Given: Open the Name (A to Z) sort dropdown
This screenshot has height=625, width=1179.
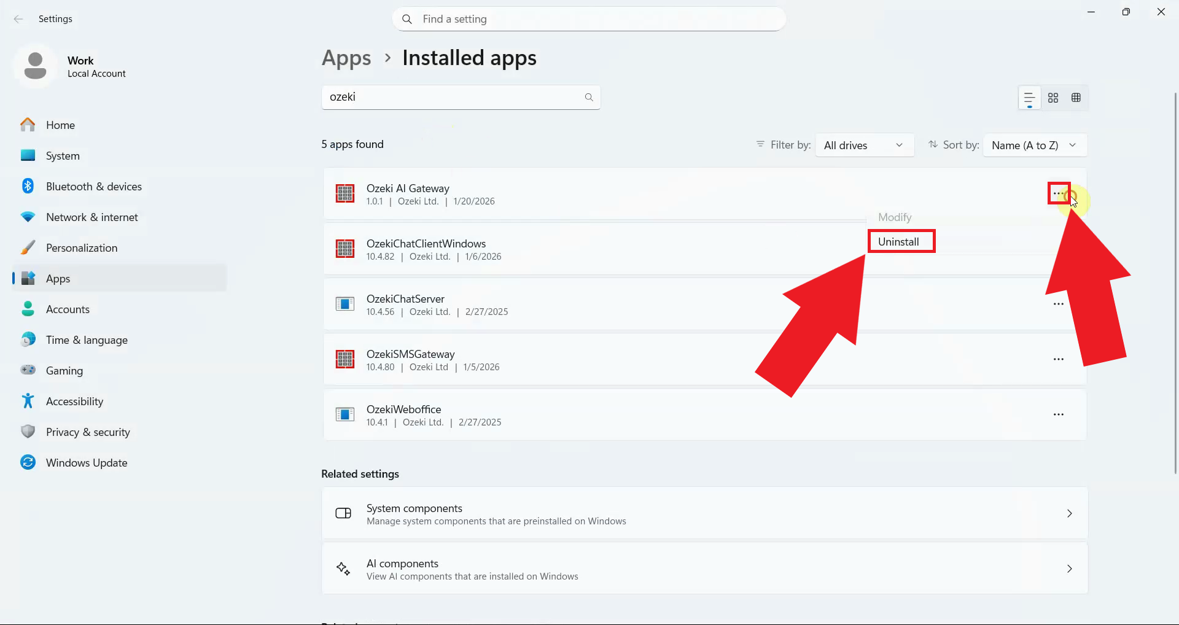Looking at the screenshot, I should pos(1034,145).
